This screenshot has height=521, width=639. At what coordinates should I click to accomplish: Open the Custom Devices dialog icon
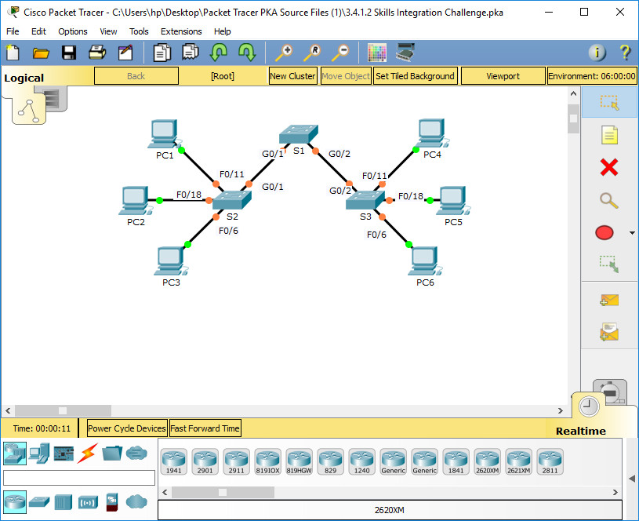(405, 53)
